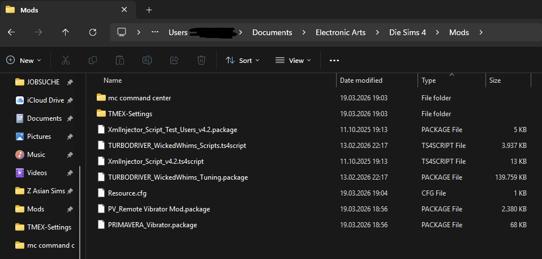Navigate to Users in address bar
Screen dimensions: 542x259
pyautogui.click(x=178, y=32)
